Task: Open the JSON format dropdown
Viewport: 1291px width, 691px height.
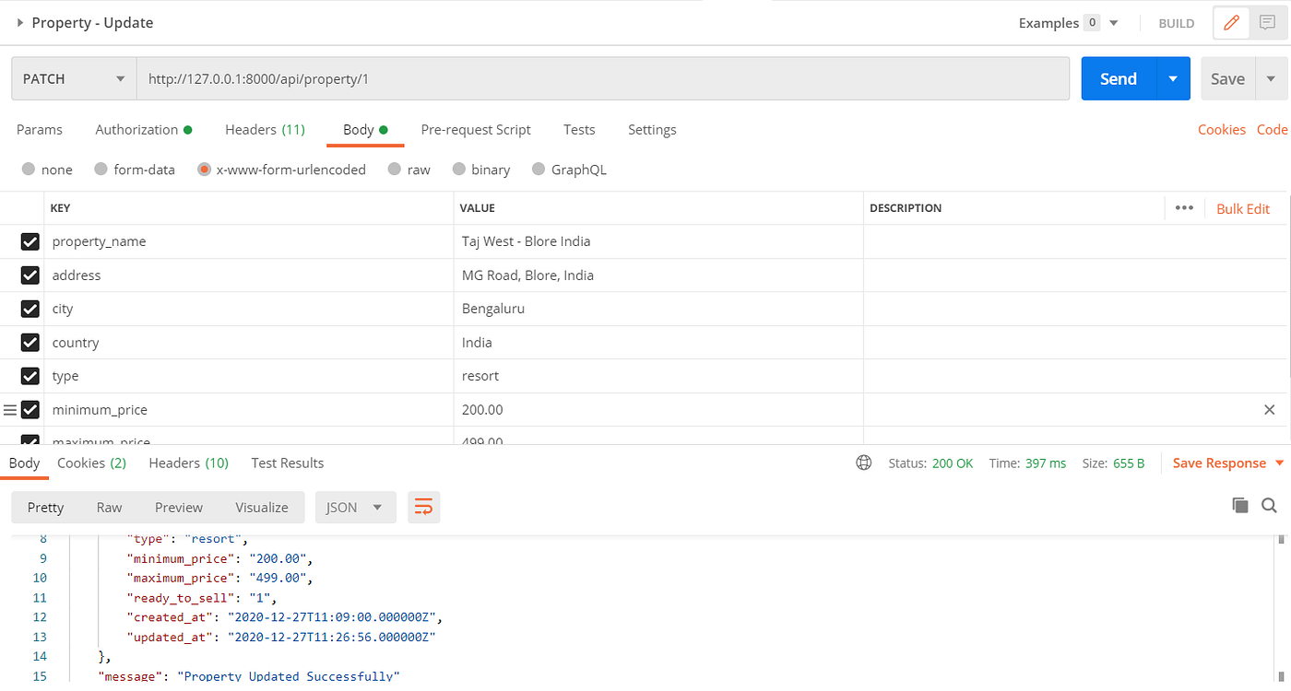Action: [x=355, y=507]
